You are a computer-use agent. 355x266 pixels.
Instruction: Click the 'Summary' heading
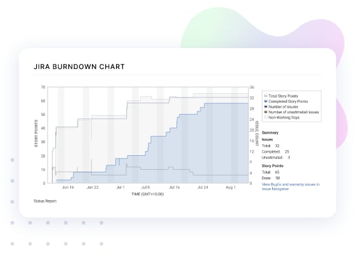pos(270,133)
